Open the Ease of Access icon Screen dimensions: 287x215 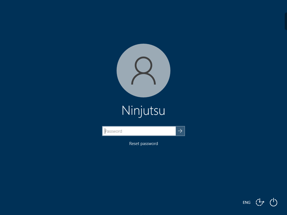(260, 202)
